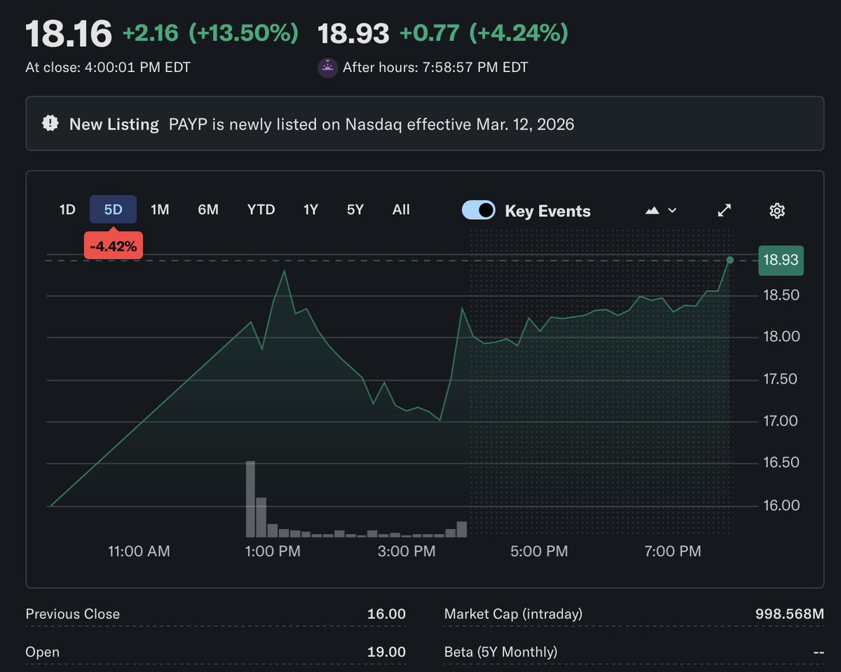Click the chart's latest price point

(730, 260)
